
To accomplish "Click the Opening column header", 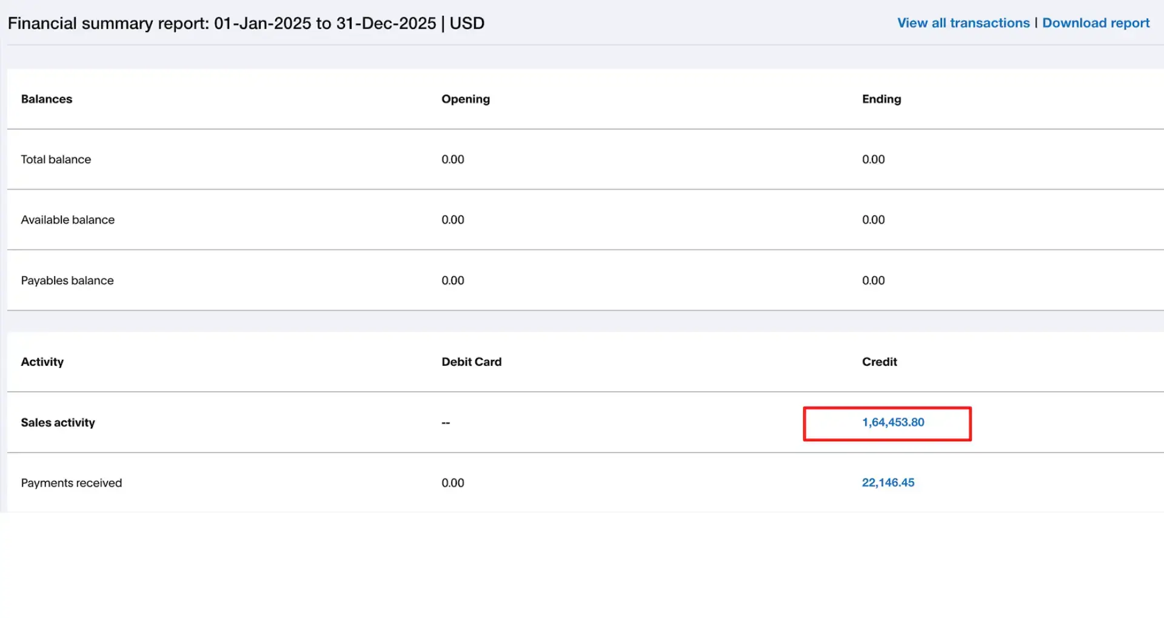I will click(x=466, y=99).
